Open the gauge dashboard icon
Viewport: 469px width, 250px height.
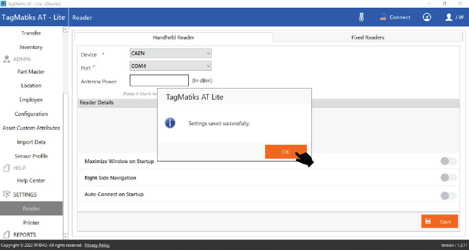[x=427, y=17]
